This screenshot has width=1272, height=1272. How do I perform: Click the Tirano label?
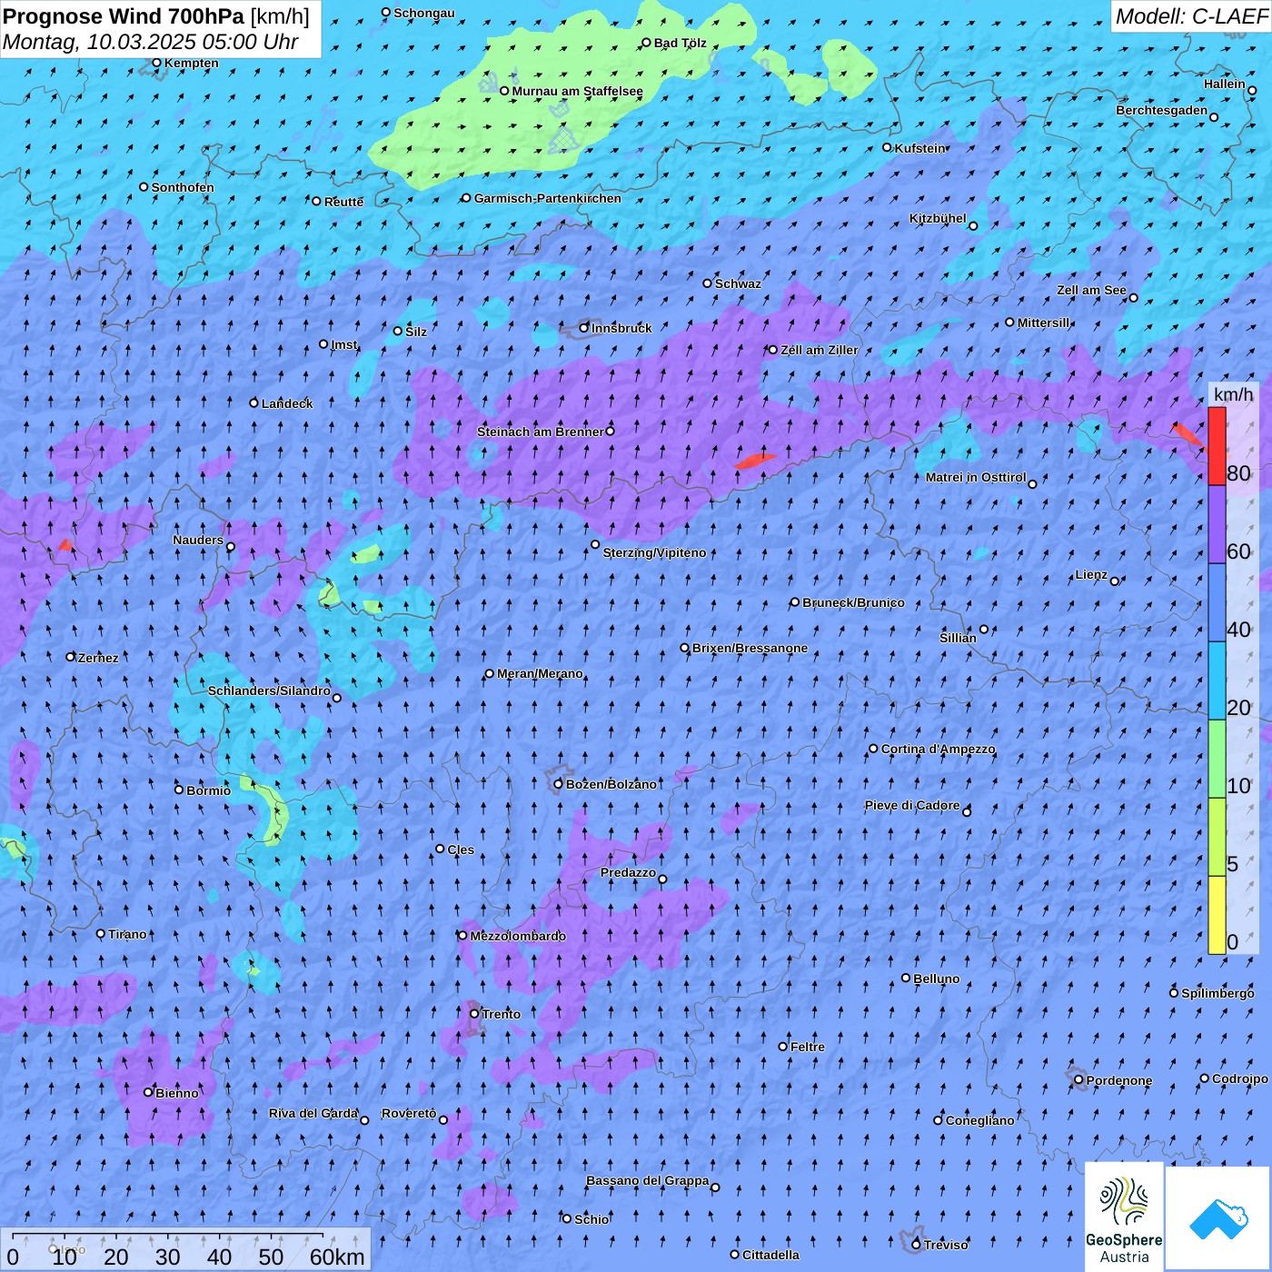click(127, 934)
